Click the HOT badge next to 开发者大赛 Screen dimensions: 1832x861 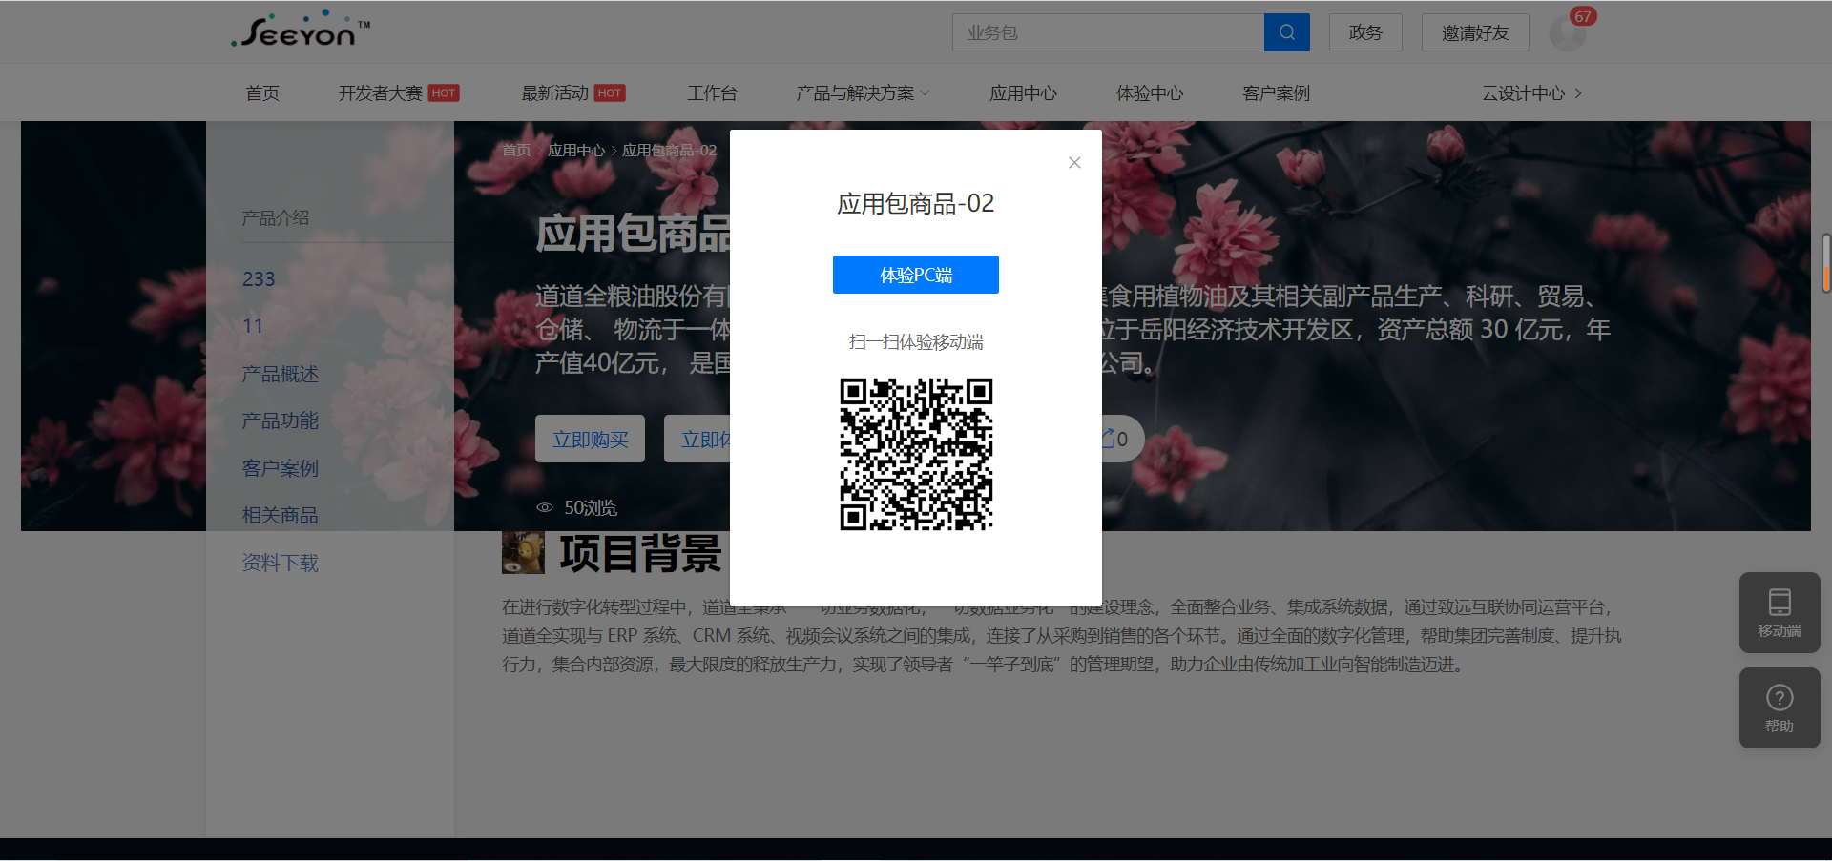click(444, 92)
